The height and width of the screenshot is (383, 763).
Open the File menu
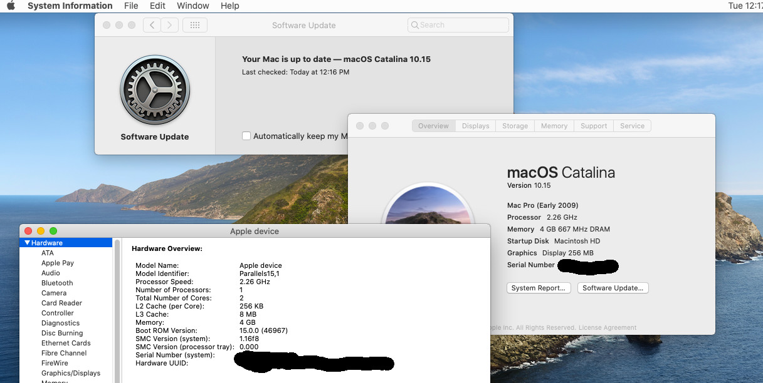coord(131,6)
